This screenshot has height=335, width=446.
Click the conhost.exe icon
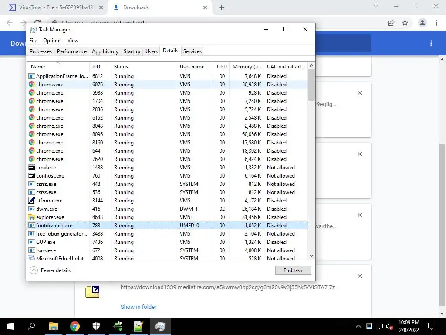coord(31,176)
